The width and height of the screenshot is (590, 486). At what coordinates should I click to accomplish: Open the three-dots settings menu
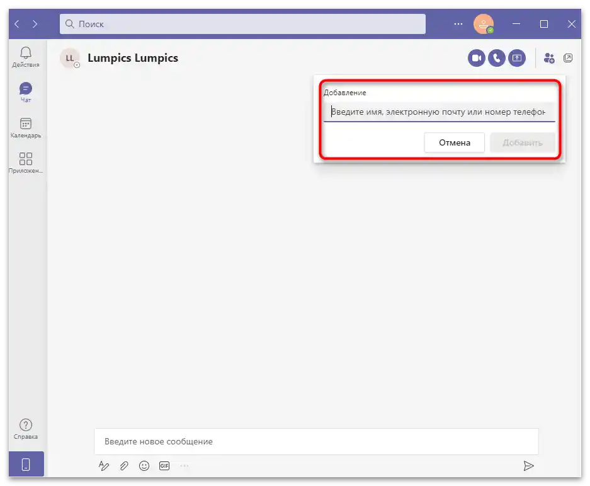coord(458,24)
